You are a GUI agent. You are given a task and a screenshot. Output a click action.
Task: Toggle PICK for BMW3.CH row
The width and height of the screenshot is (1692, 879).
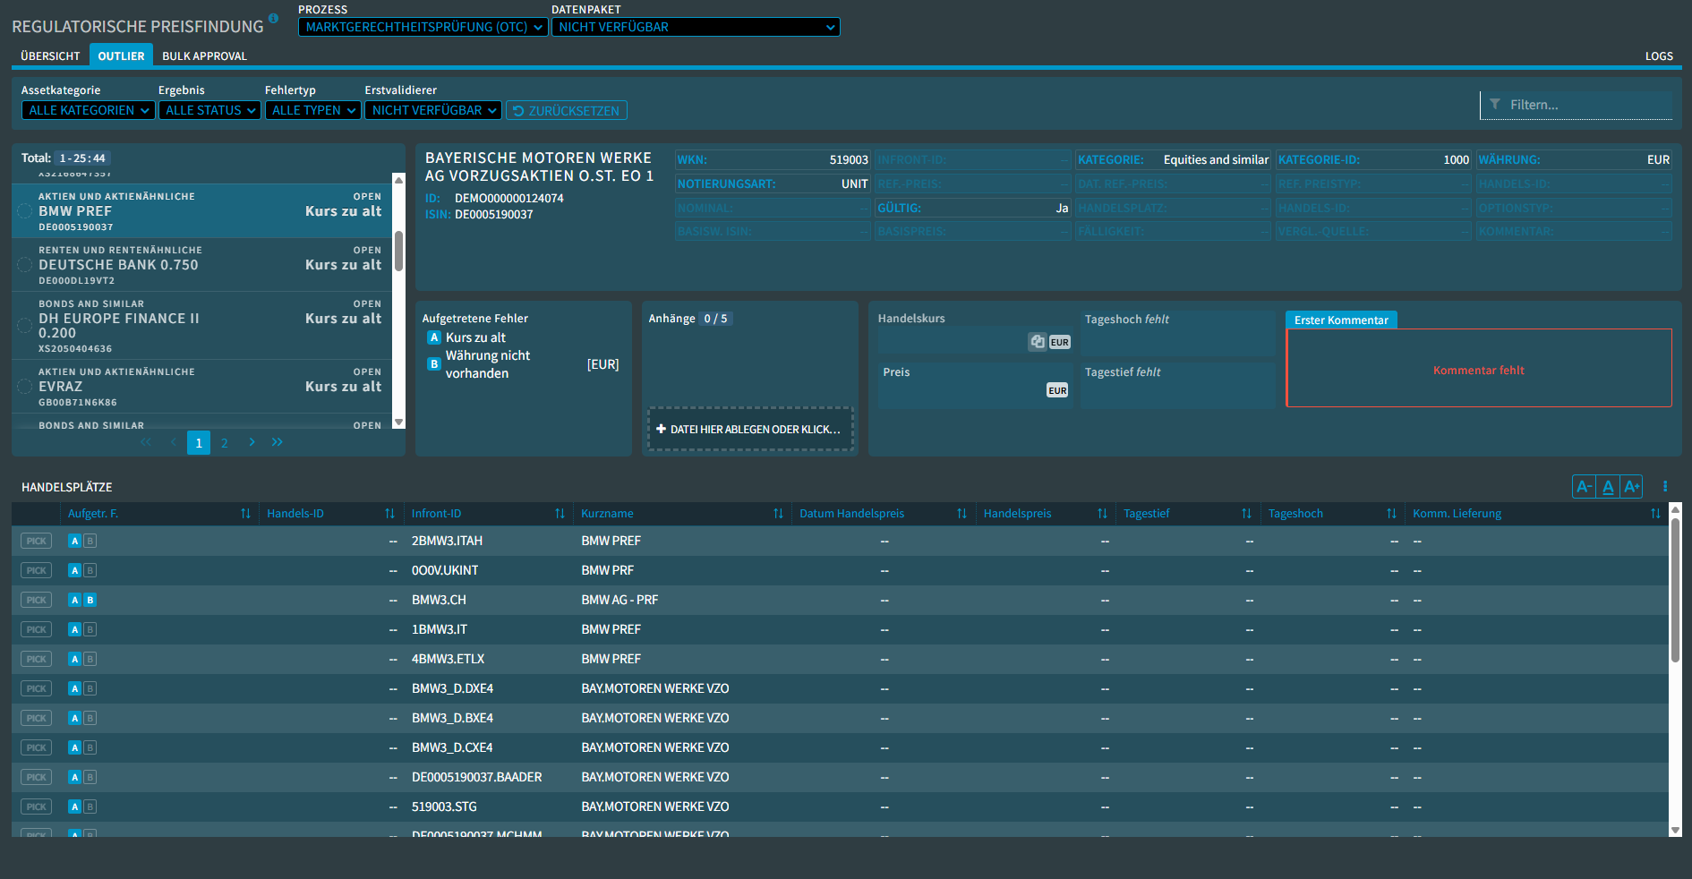(x=37, y=600)
